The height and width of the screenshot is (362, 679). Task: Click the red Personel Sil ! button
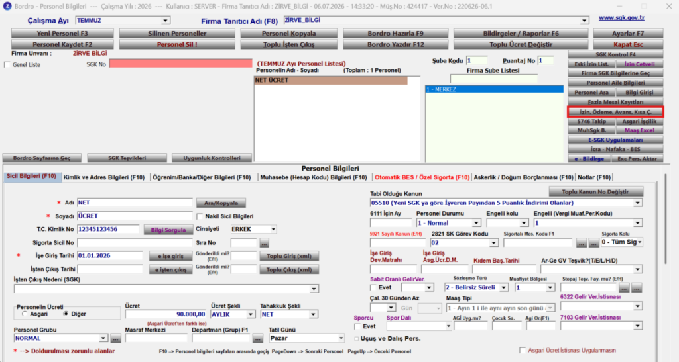pyautogui.click(x=177, y=44)
